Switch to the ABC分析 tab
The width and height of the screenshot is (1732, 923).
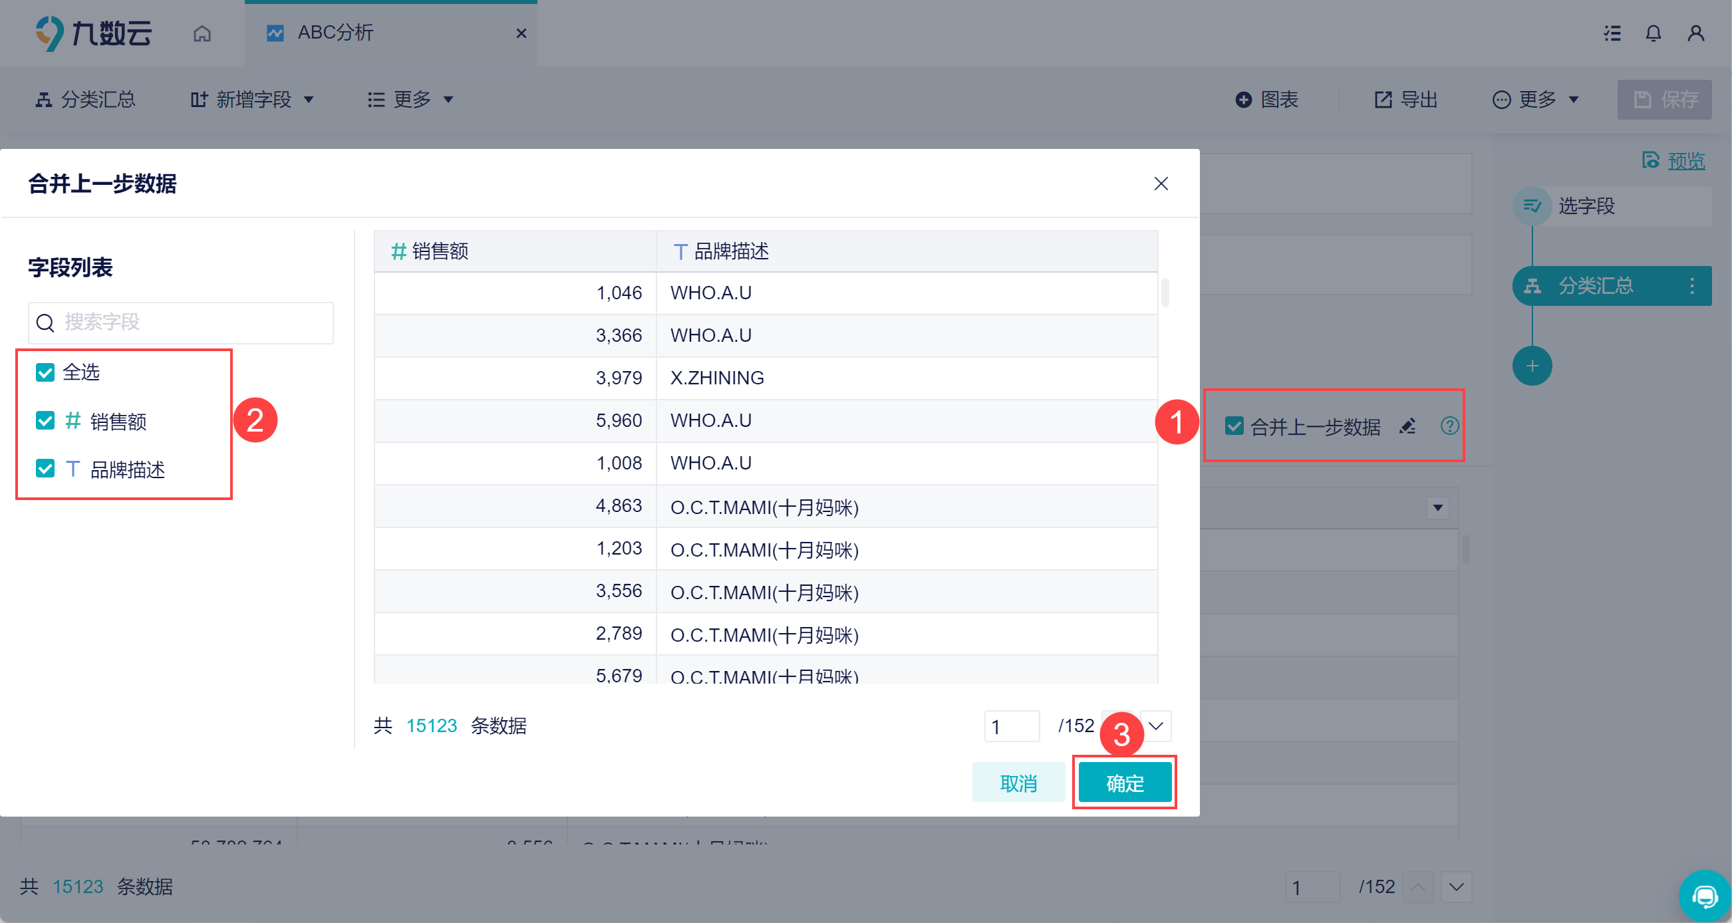pos(335,33)
